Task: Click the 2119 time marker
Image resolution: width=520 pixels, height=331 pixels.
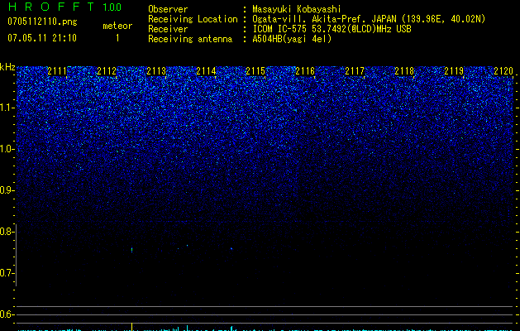Action: click(454, 71)
